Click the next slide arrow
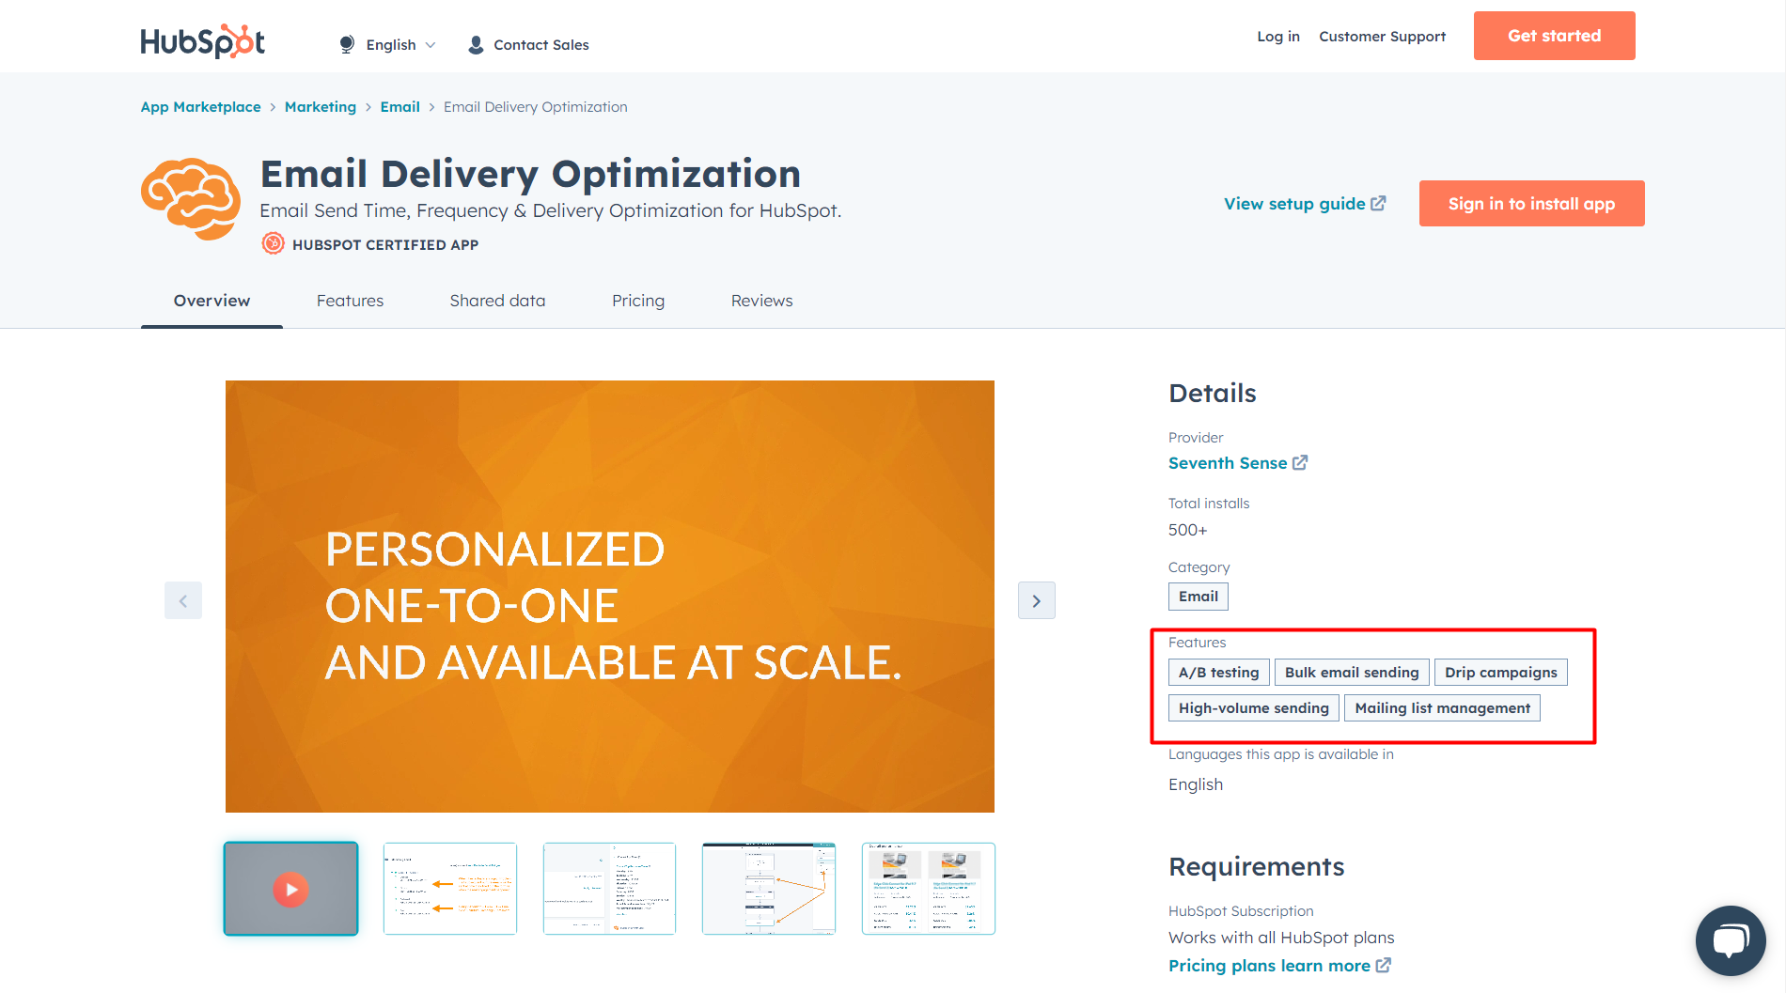1786x993 pixels. (1037, 600)
